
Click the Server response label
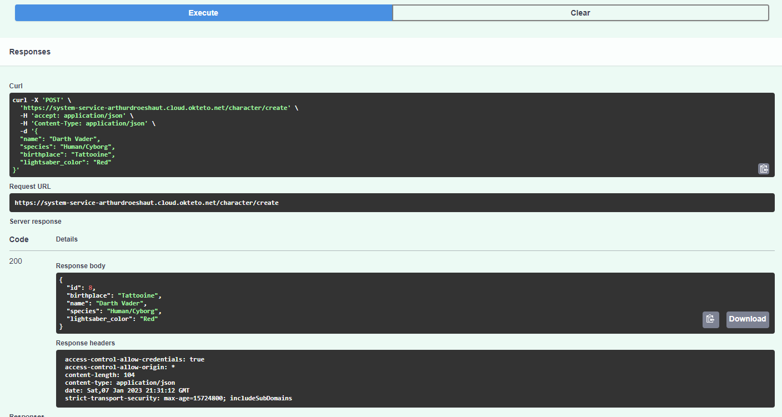pos(35,221)
